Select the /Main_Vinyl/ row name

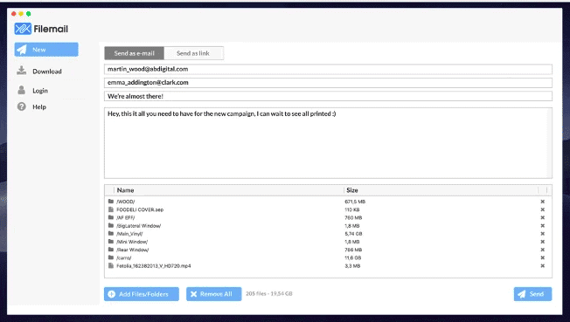[x=129, y=234]
